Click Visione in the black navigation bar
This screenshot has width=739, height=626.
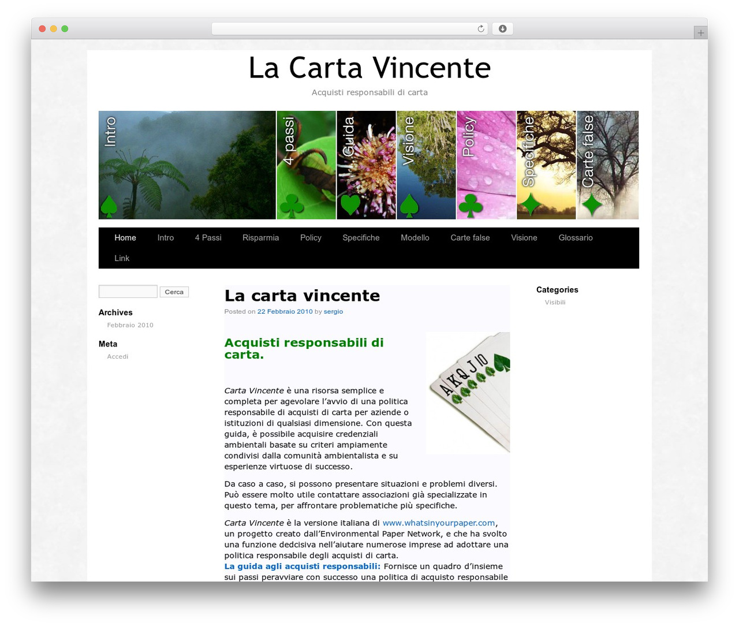coord(524,238)
